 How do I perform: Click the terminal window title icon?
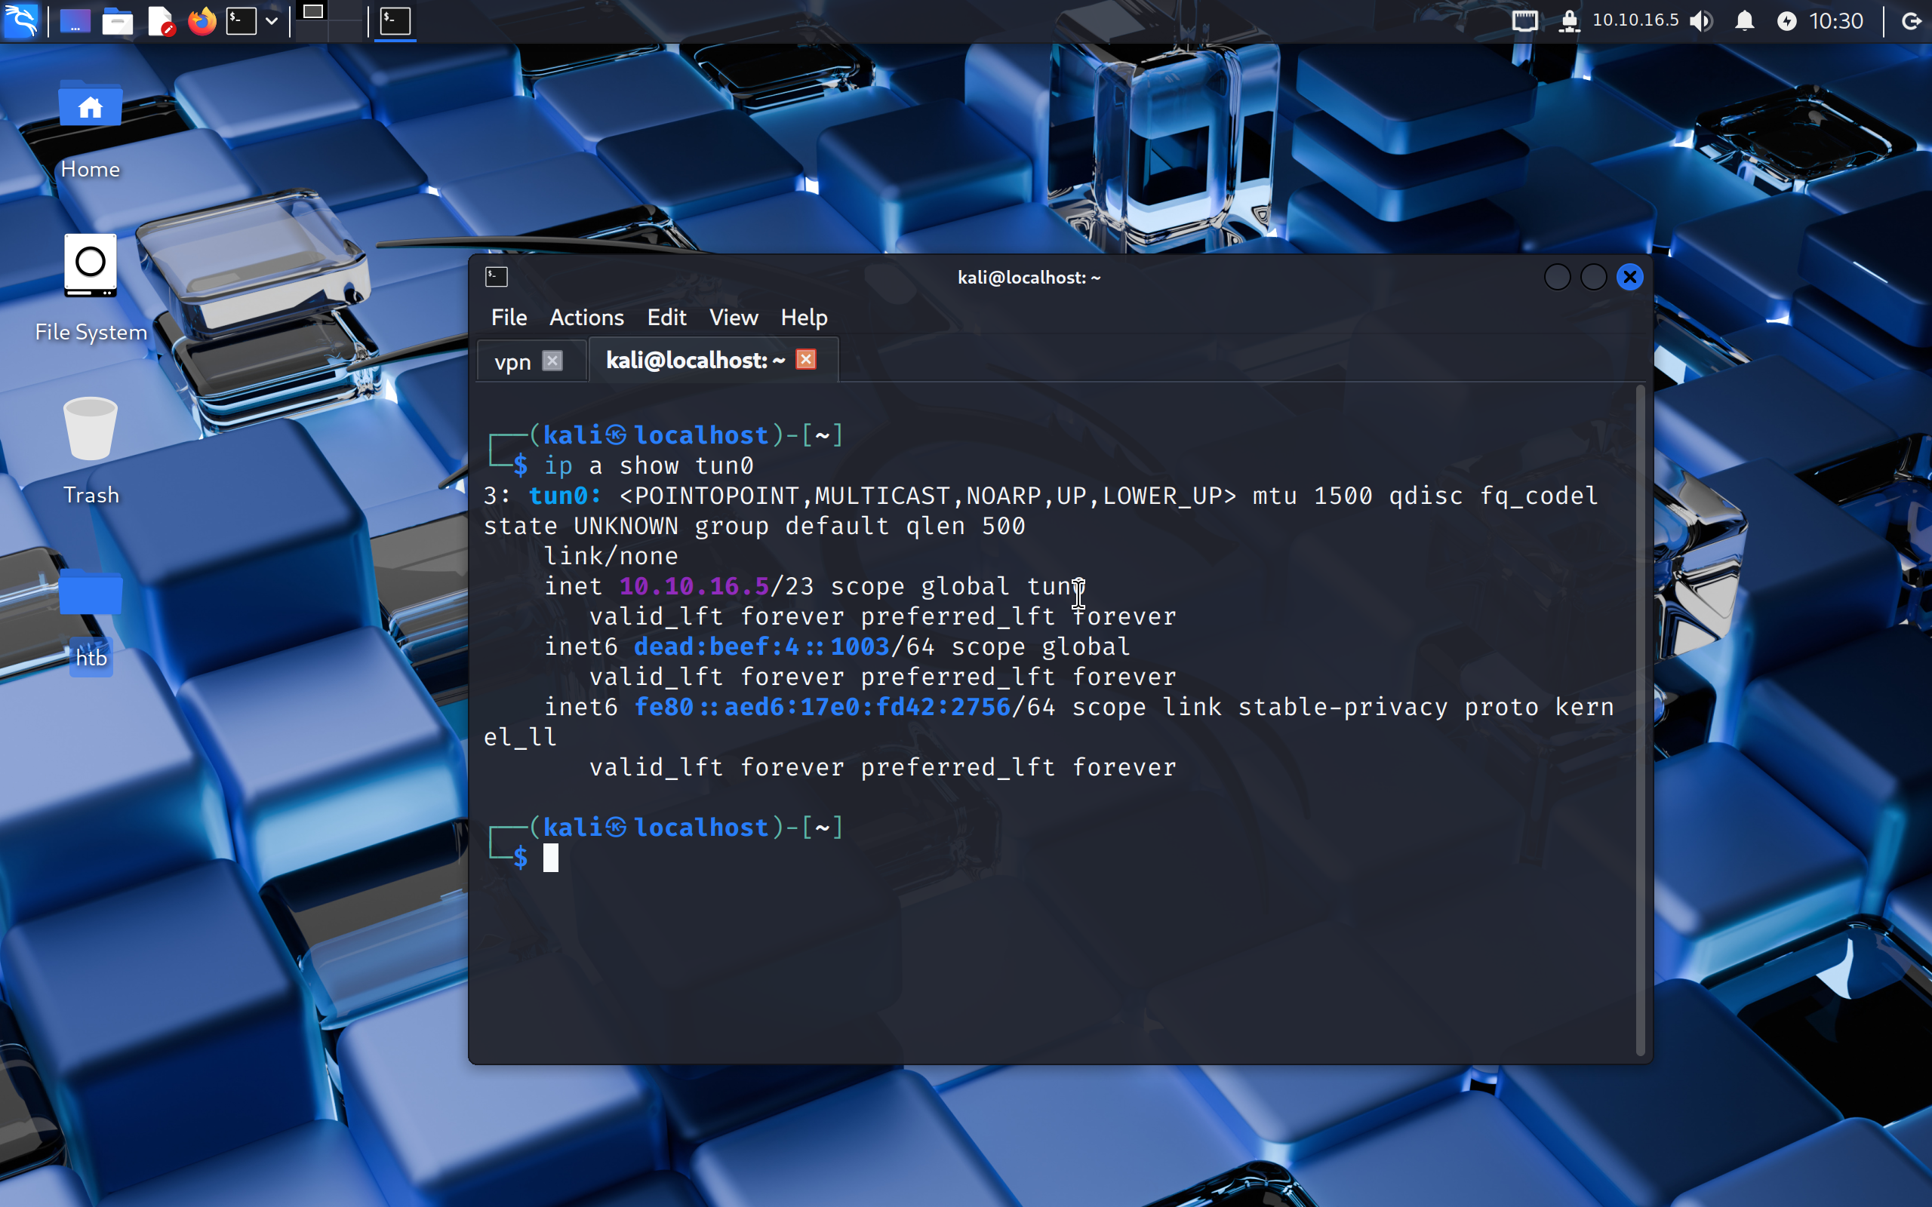pos(496,277)
